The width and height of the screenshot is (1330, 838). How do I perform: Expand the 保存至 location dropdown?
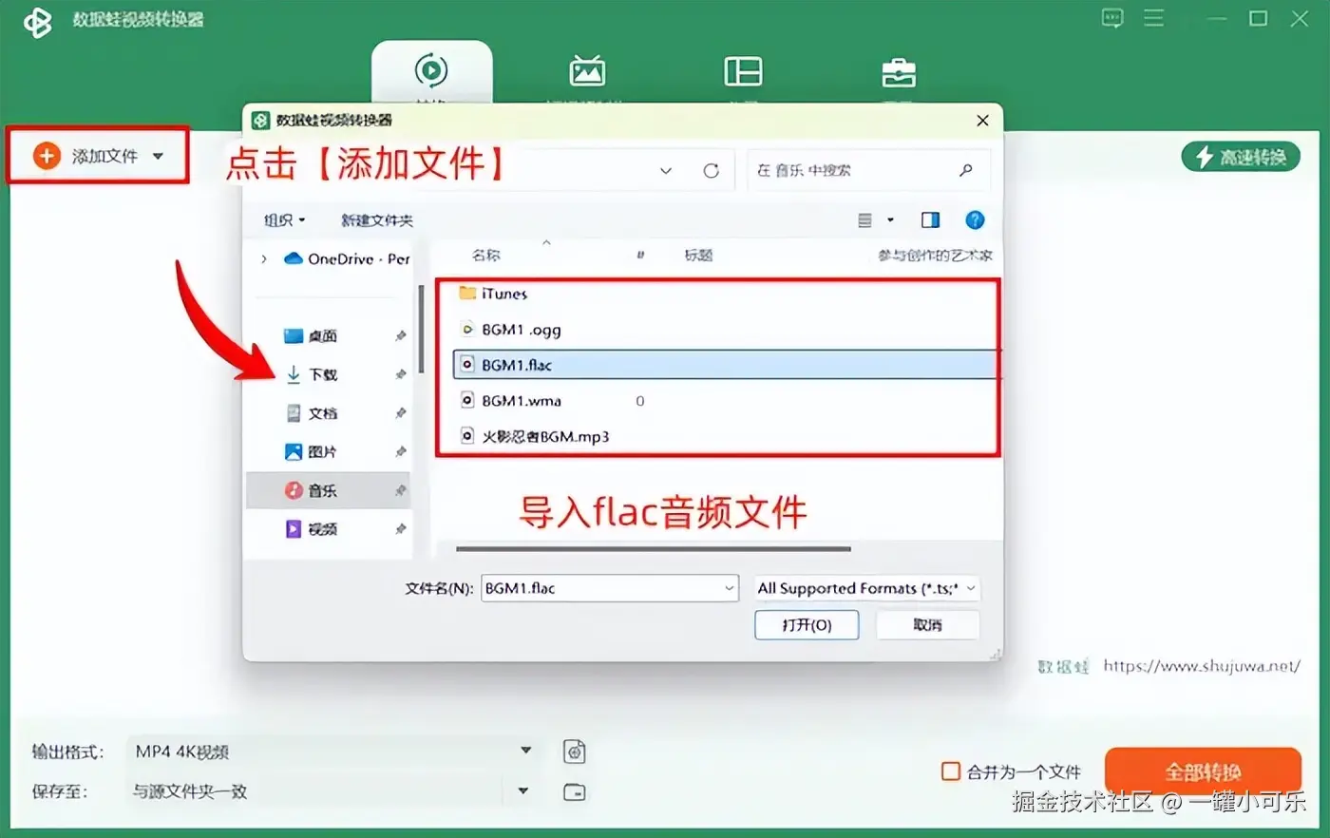click(522, 791)
